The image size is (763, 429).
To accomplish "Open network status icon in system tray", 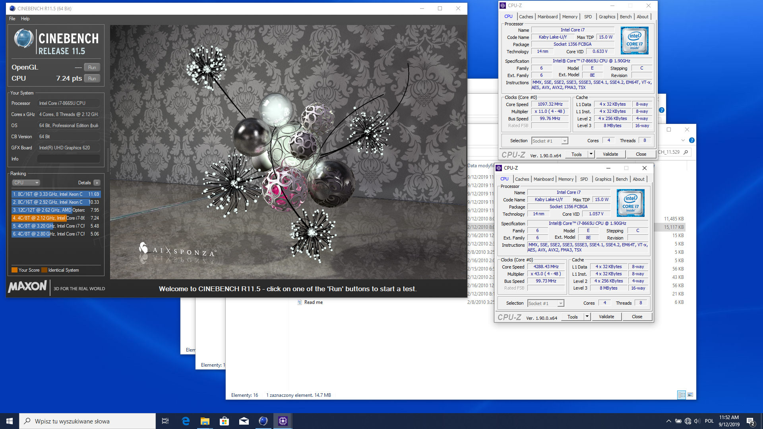I will click(688, 421).
